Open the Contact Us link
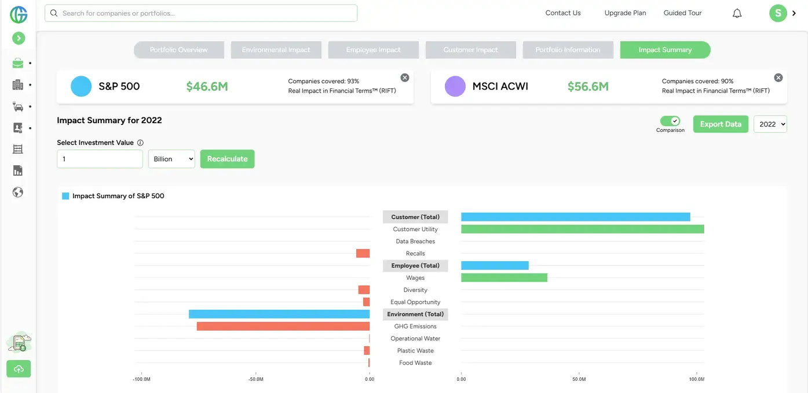808x393 pixels. coord(563,13)
